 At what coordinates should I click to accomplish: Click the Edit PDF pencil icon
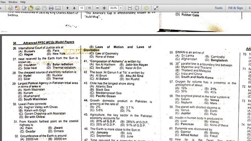pyautogui.click(x=24, y=8)
